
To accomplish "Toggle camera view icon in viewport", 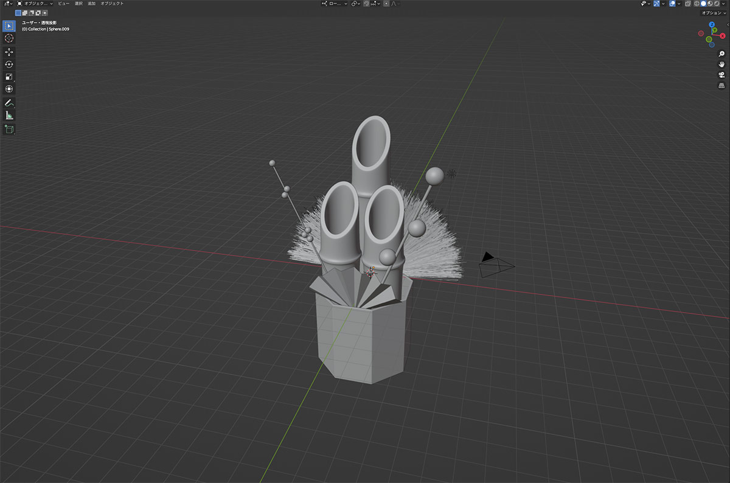I will coord(721,75).
